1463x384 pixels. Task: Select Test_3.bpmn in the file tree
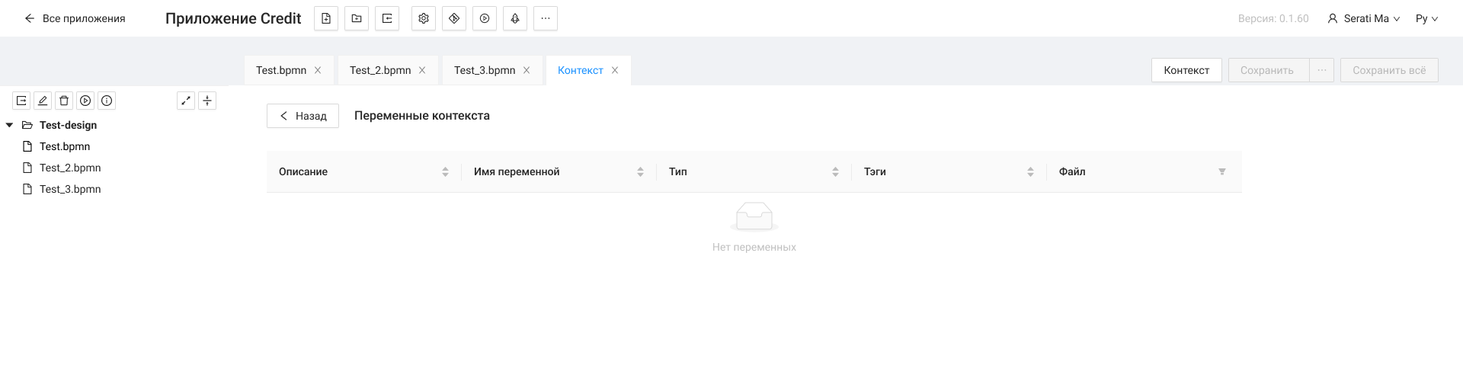[70, 189]
